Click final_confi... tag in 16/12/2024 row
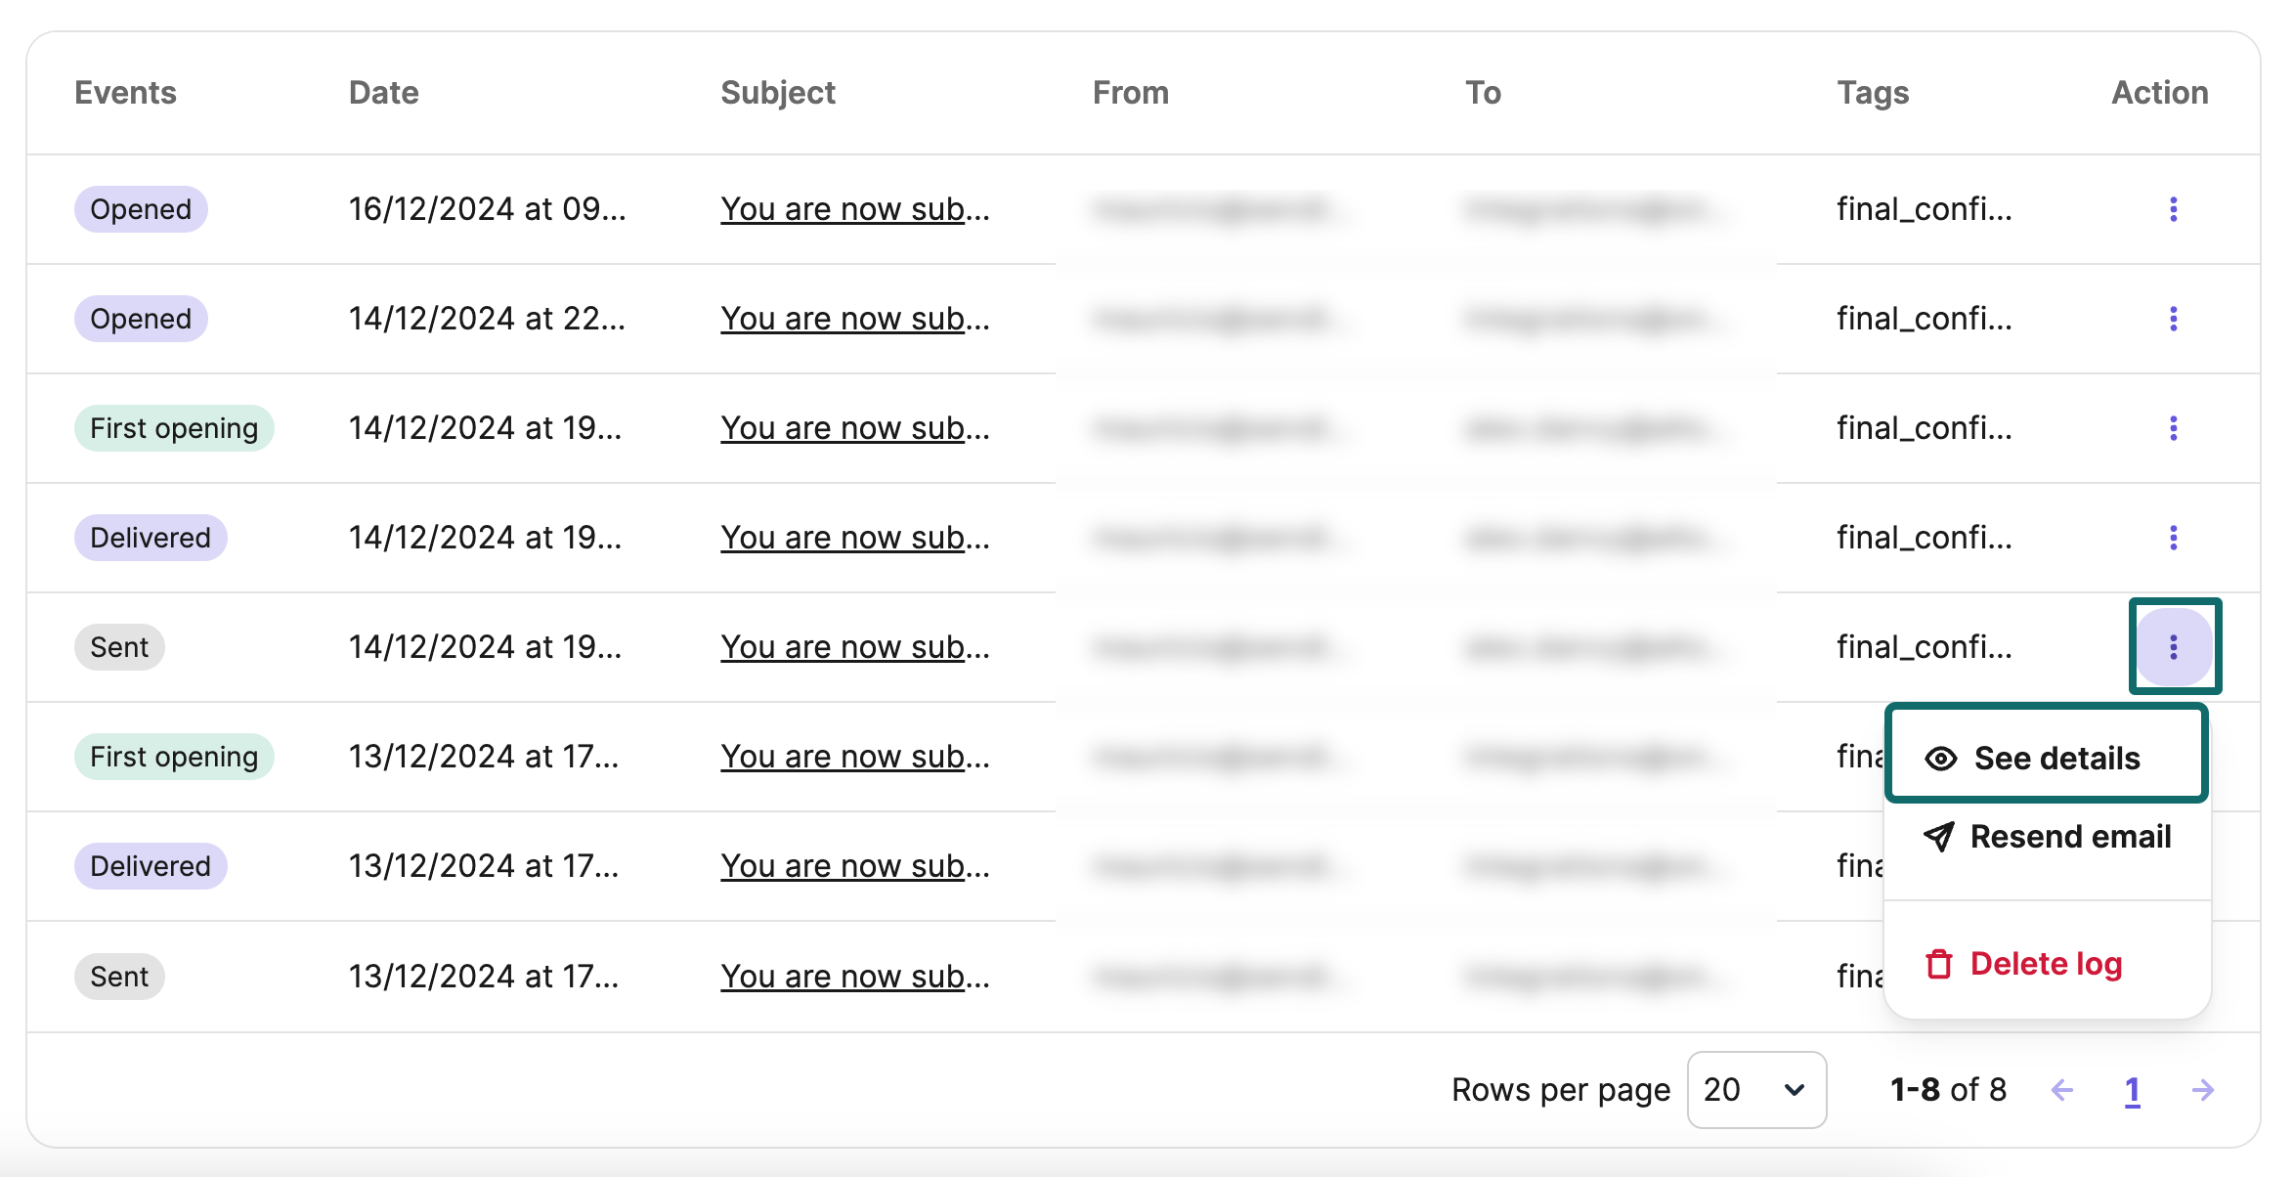 (x=1924, y=209)
